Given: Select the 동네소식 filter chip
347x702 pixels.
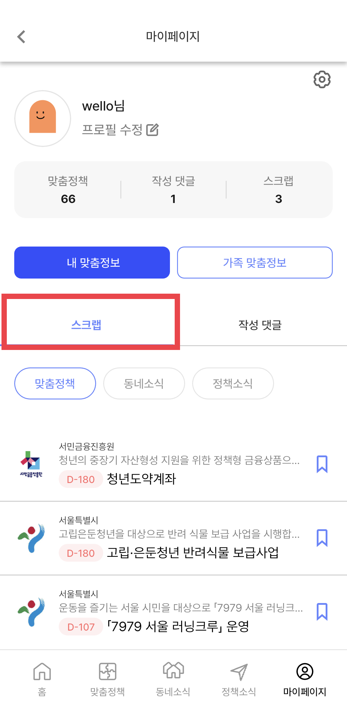Looking at the screenshot, I should [x=144, y=383].
